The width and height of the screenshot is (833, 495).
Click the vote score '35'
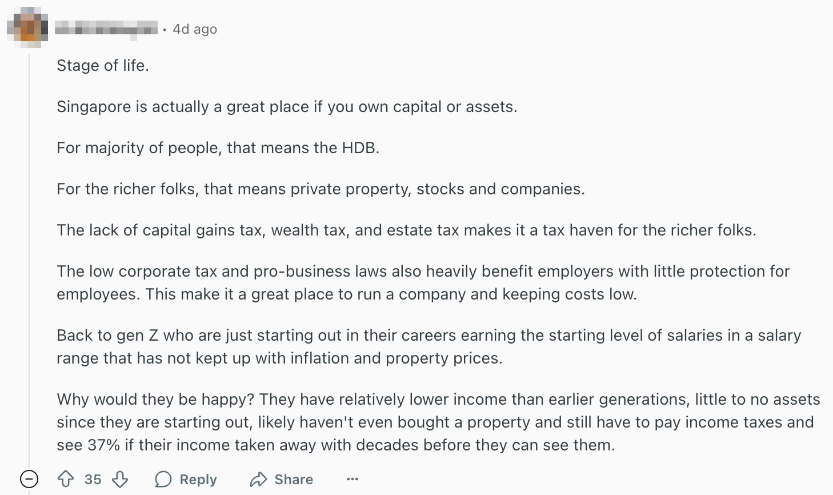93,479
